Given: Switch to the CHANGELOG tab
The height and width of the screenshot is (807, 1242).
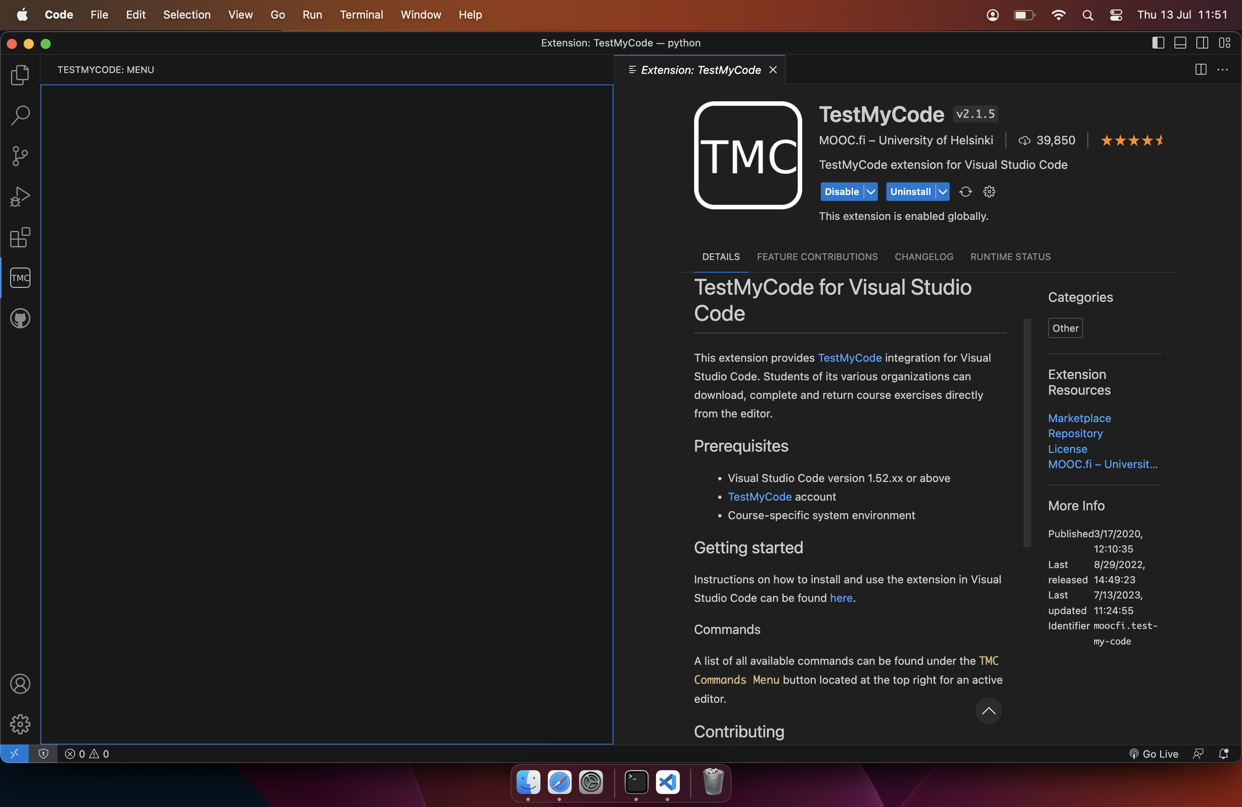Looking at the screenshot, I should click(x=923, y=257).
